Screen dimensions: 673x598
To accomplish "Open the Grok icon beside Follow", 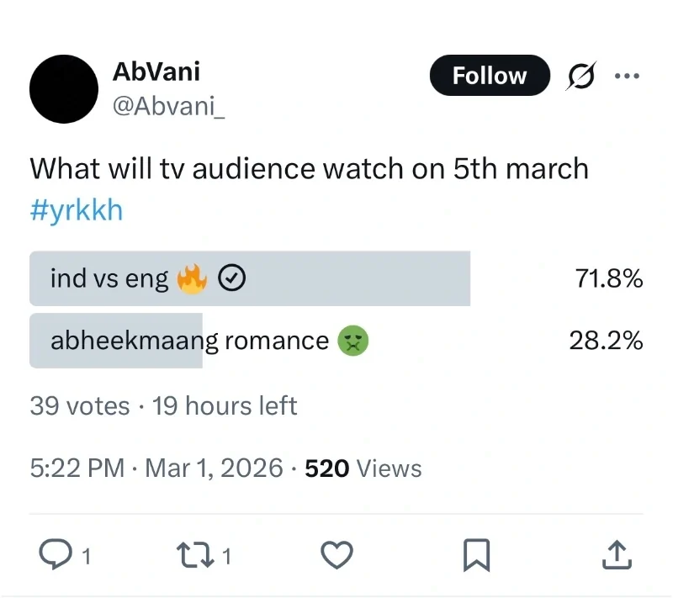I will (x=579, y=77).
